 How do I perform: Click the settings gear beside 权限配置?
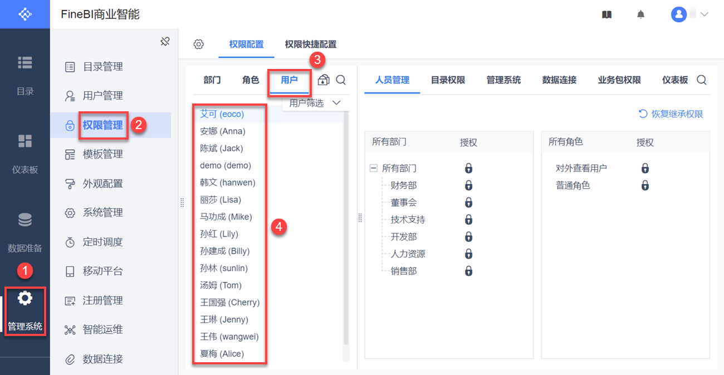[x=199, y=45]
